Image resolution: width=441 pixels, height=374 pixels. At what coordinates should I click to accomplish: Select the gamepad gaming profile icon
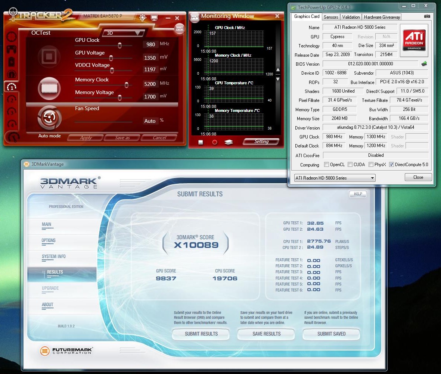coord(12,50)
